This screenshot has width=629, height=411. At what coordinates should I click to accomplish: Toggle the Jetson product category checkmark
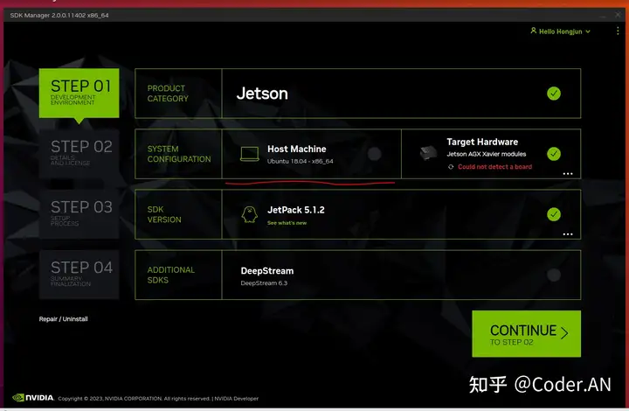coord(554,94)
